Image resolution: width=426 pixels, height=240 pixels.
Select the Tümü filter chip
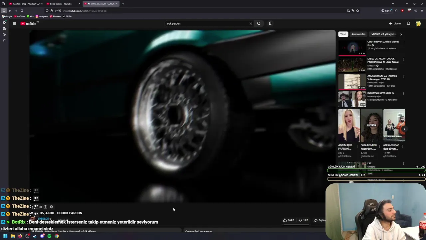click(343, 34)
